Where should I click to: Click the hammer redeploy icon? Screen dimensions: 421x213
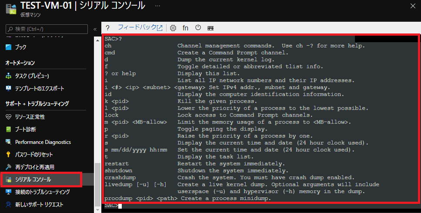(9, 167)
